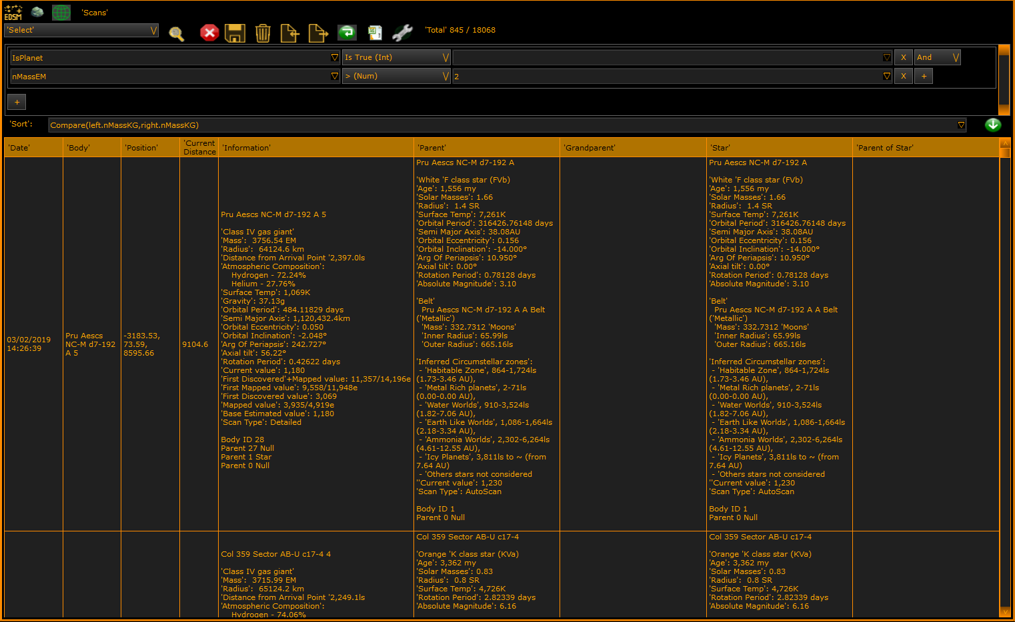The image size is (1015, 622).
Task: Click the results grid scroll down arrow
Action: [x=1005, y=611]
